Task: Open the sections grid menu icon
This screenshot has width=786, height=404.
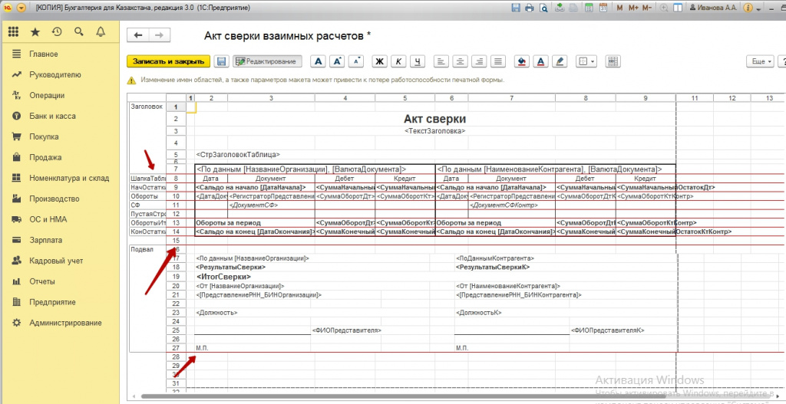Action: click(14, 32)
